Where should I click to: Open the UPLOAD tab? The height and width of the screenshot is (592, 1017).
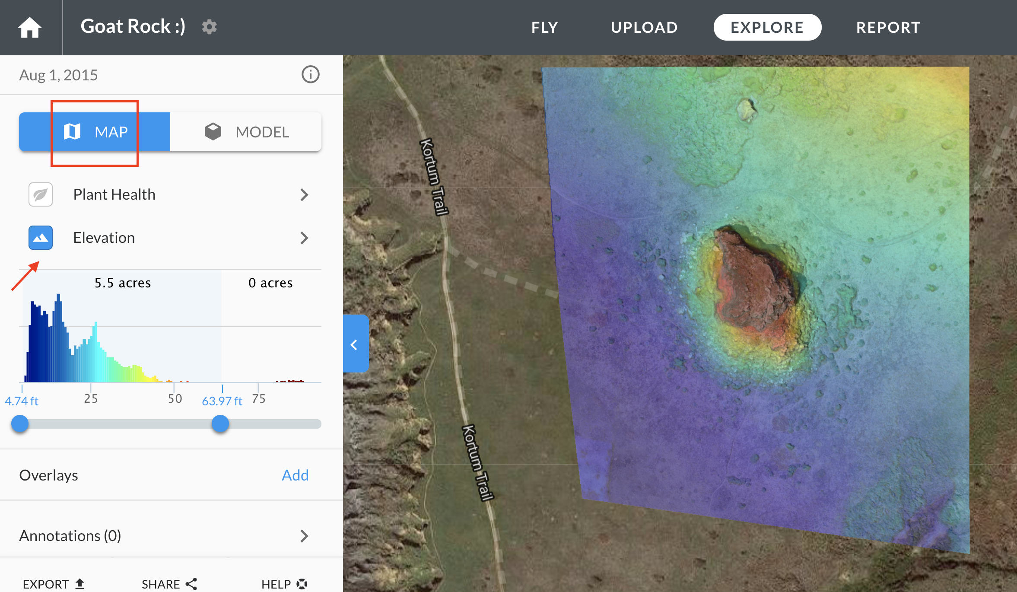click(644, 28)
